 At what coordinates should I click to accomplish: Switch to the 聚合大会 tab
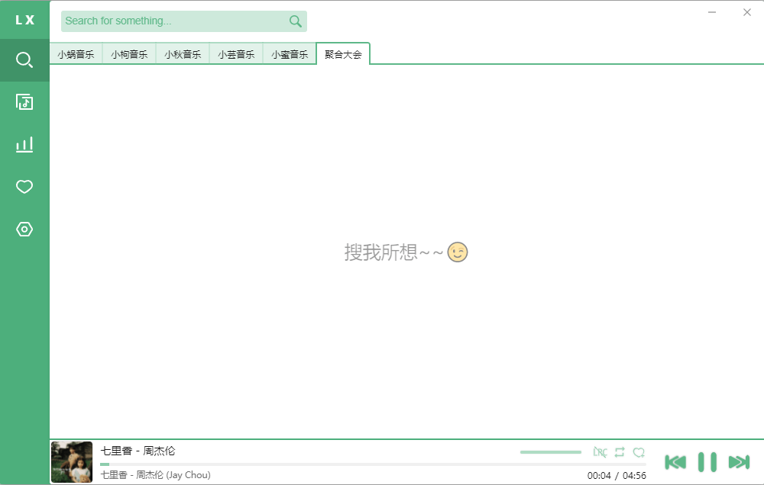click(343, 54)
